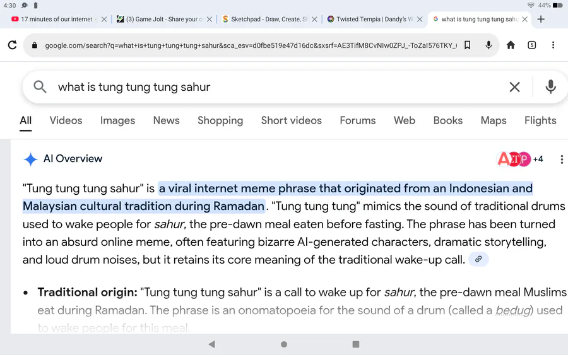
Task: Open the Chrome three-dot menu
Action: click(553, 45)
